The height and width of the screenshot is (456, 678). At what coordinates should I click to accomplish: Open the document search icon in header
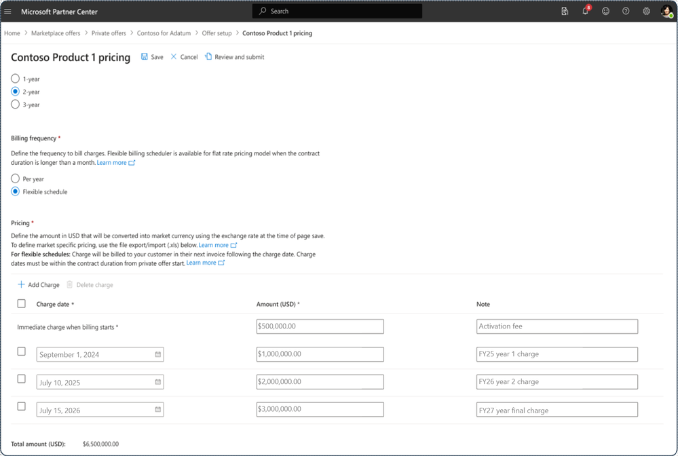(x=565, y=12)
